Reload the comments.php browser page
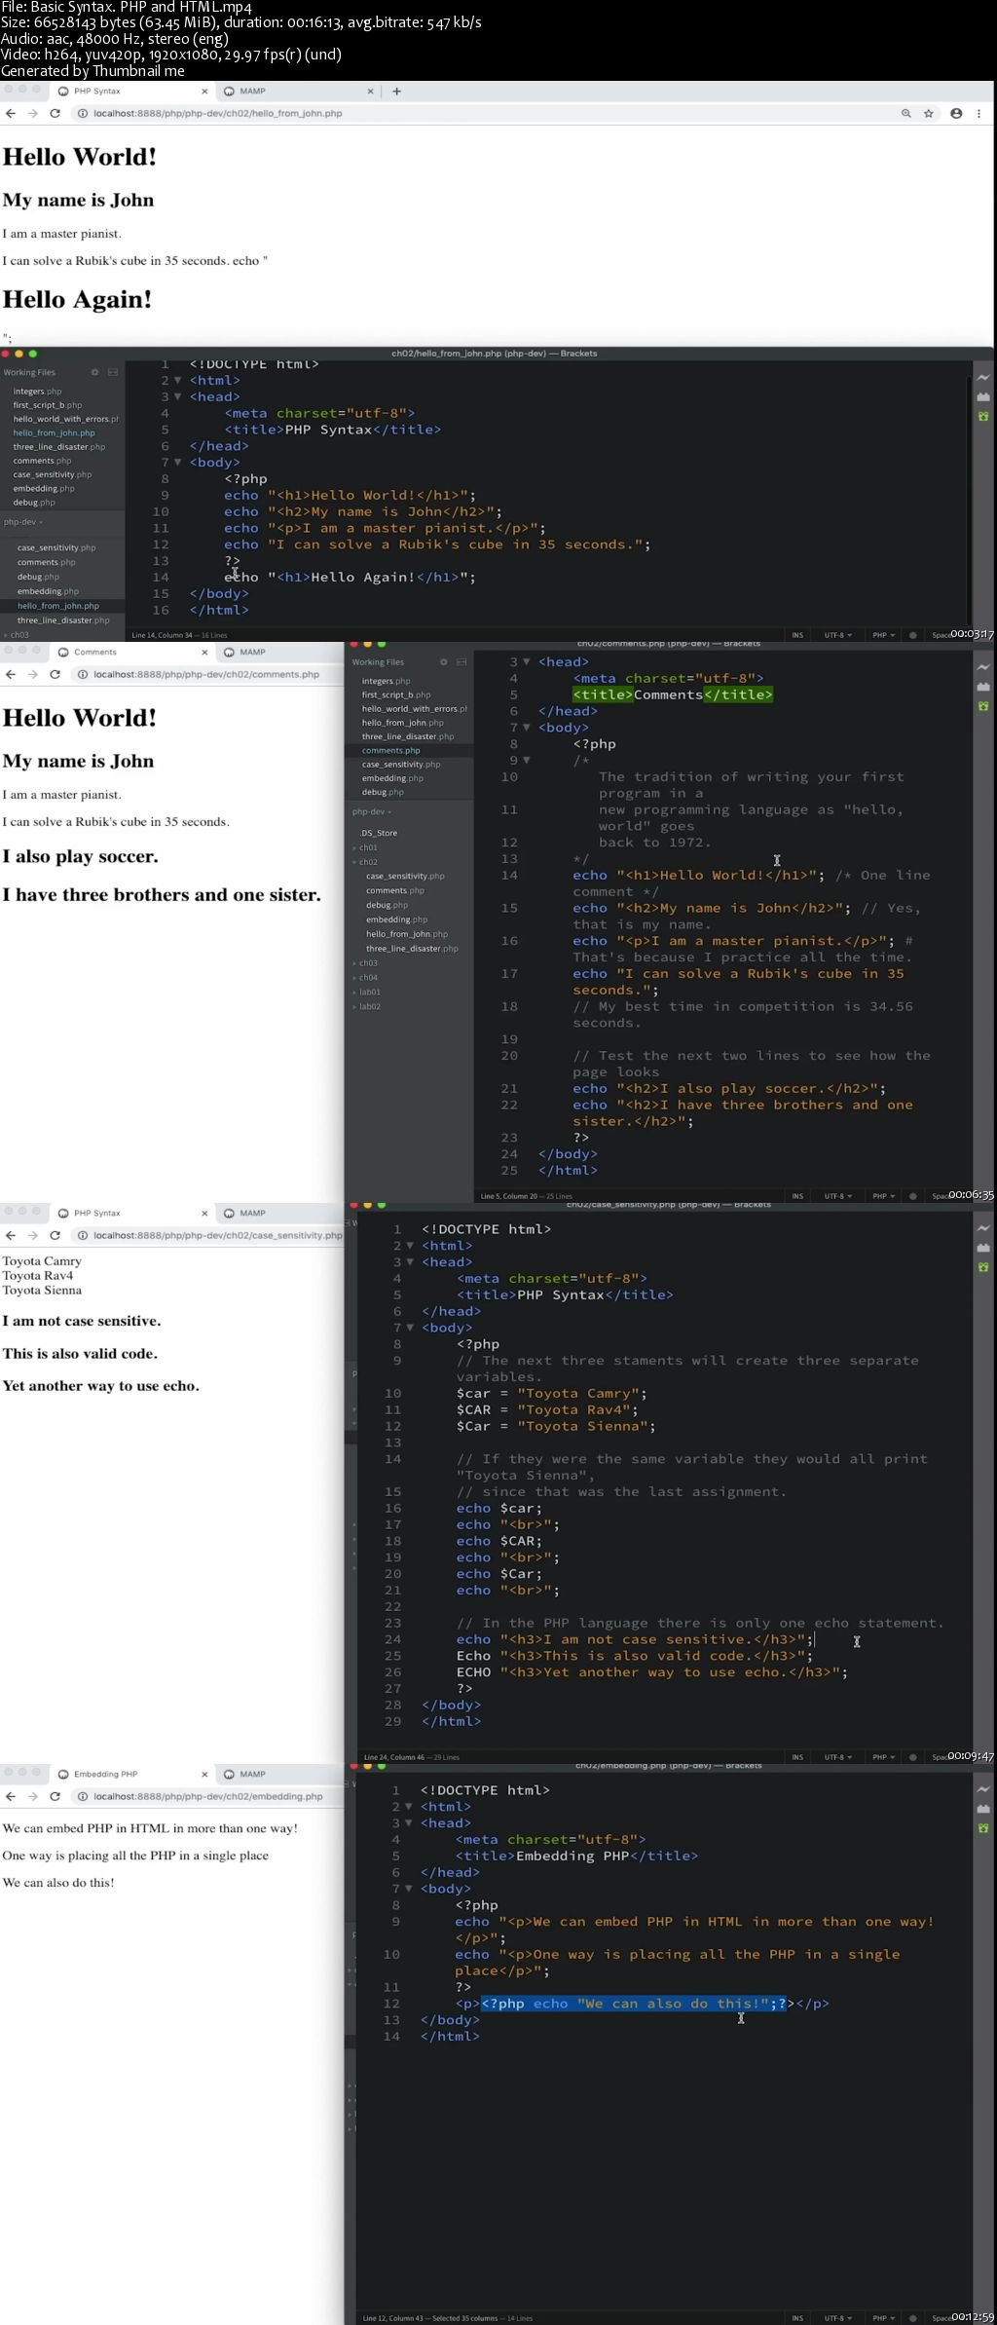The height and width of the screenshot is (2325, 997). [55, 675]
